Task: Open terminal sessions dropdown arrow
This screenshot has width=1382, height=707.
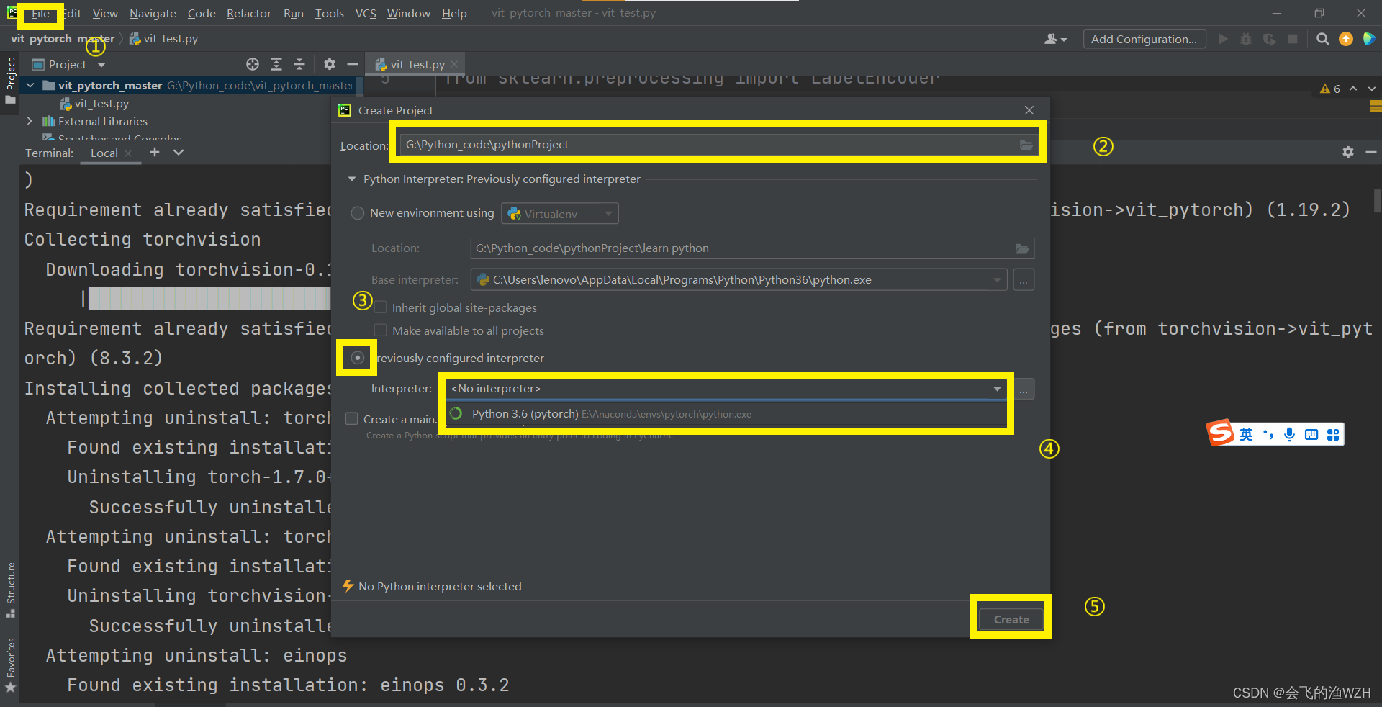Action: 179,153
